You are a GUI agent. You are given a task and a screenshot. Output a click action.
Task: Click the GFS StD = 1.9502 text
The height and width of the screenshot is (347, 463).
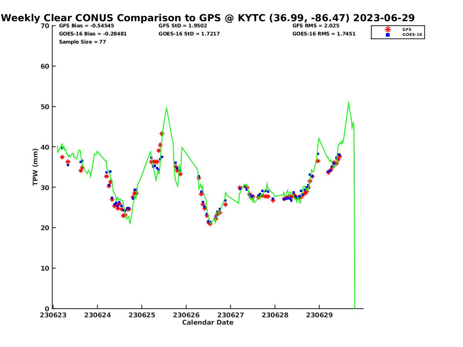[x=183, y=26]
